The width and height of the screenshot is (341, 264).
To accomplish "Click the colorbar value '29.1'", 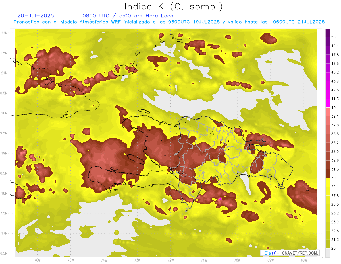I will click(x=335, y=187).
